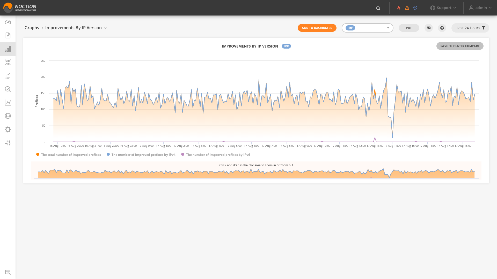497x279 pixels.
Task: Expand the IRP instance selector dropdown
Action: point(388,28)
